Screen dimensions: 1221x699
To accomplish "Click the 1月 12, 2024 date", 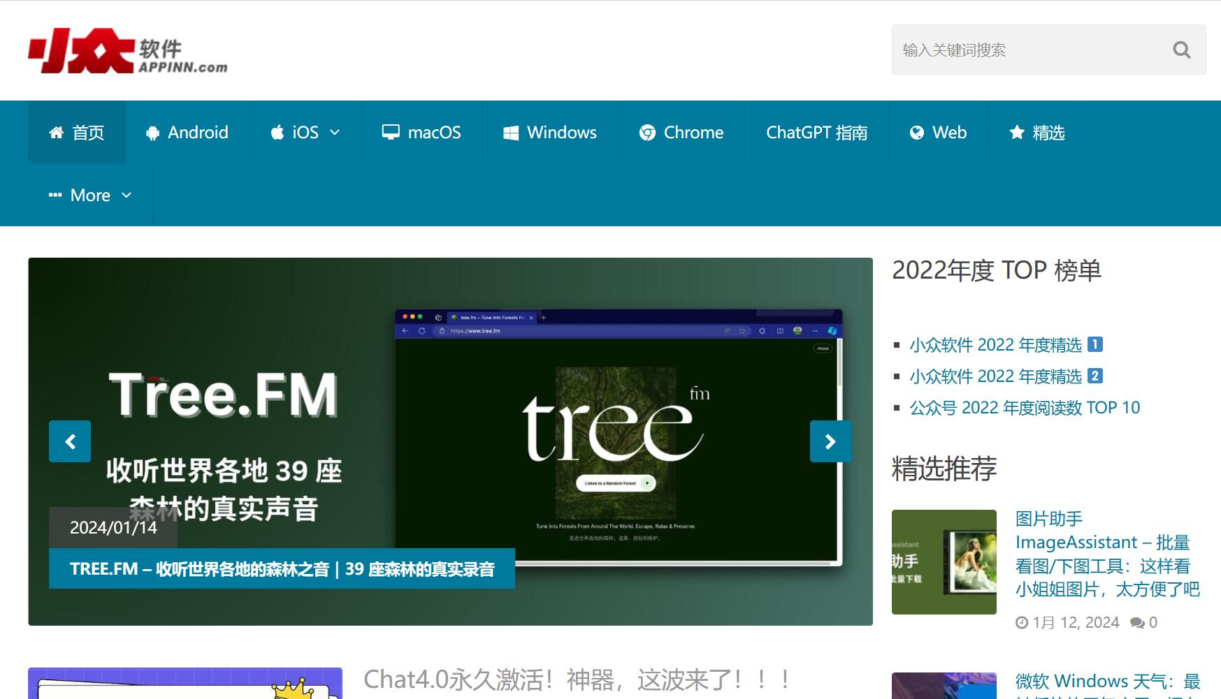I will 1076,622.
